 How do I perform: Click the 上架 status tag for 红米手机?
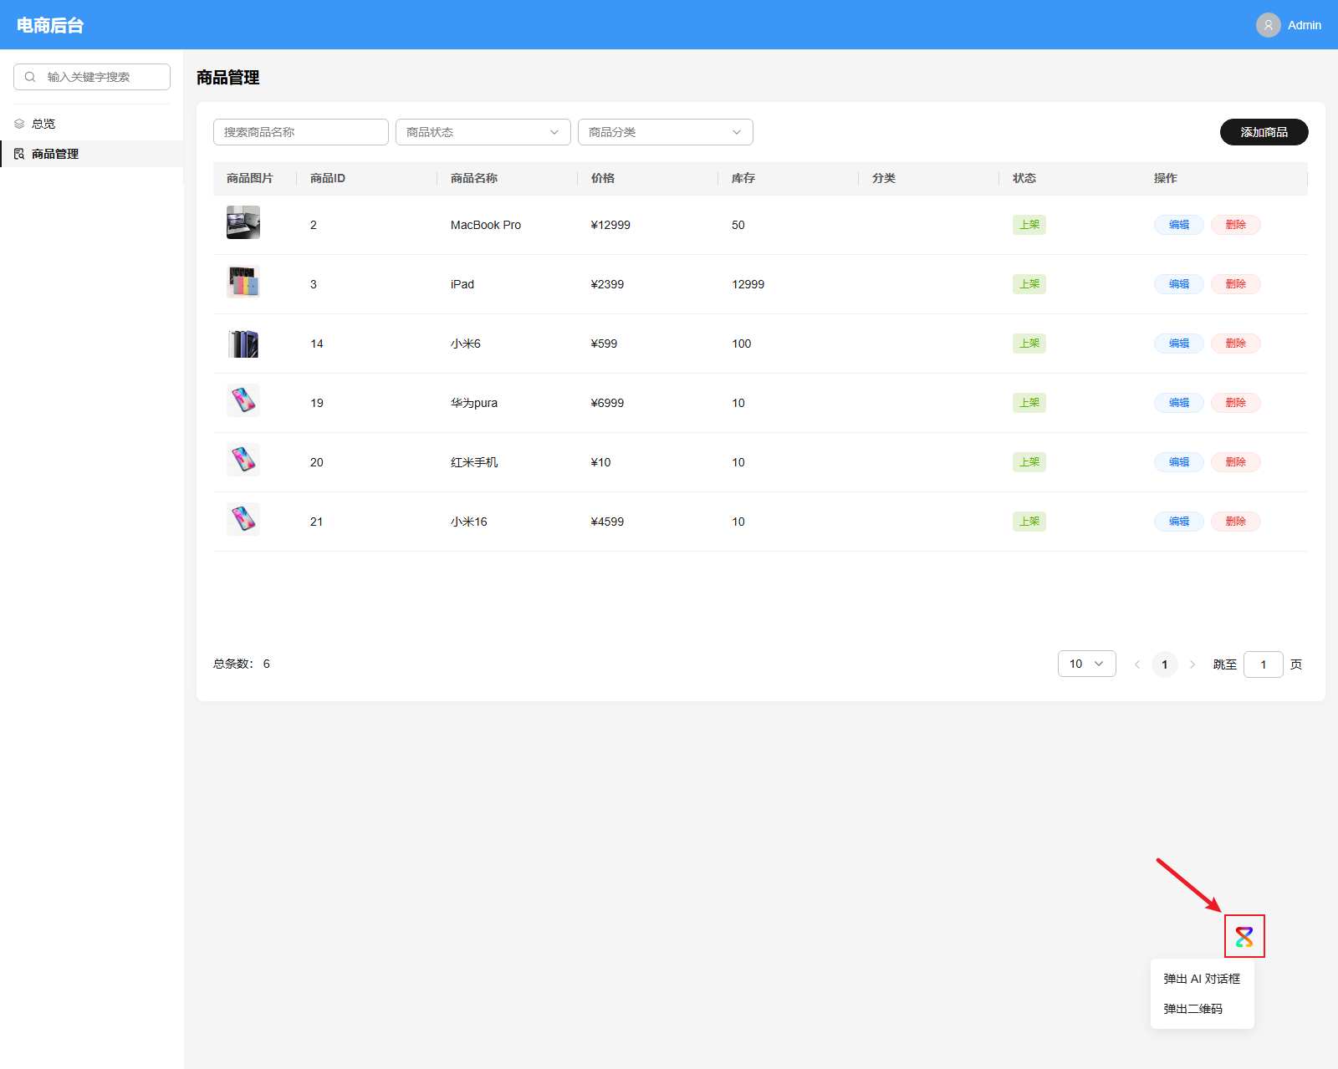coord(1029,462)
